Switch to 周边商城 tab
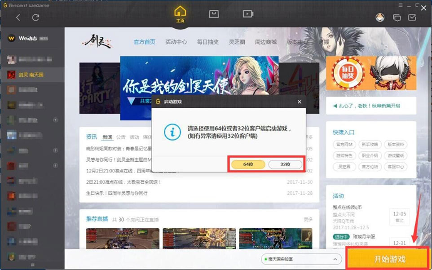This screenshot has width=432, height=270. (x=265, y=42)
